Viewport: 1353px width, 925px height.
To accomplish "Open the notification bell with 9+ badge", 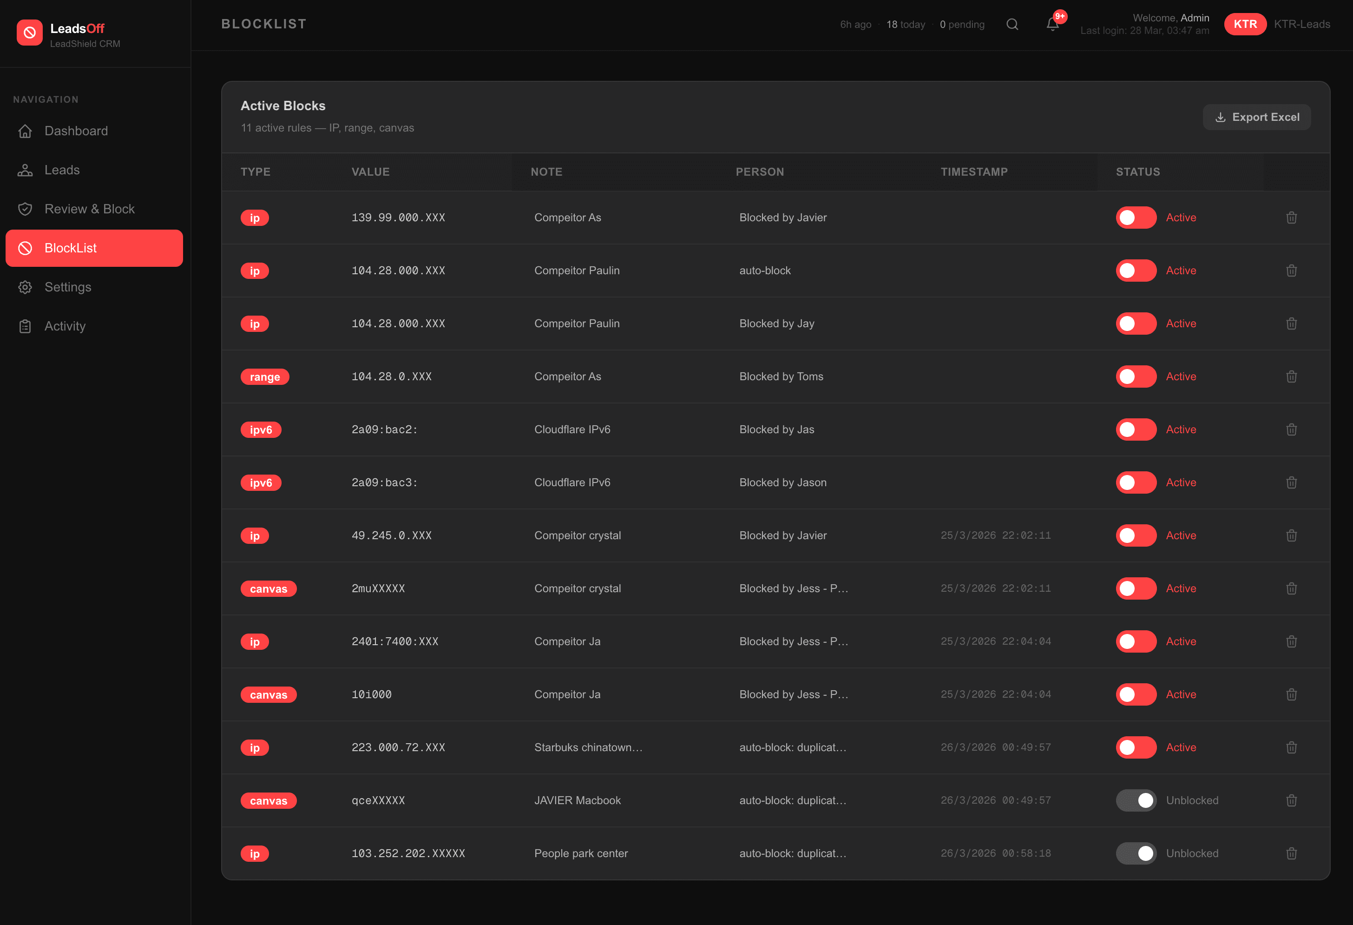I will [x=1051, y=25].
